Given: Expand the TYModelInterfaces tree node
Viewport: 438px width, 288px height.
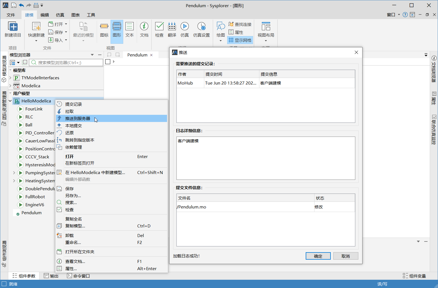Looking at the screenshot, I should pyautogui.click(x=10, y=78).
